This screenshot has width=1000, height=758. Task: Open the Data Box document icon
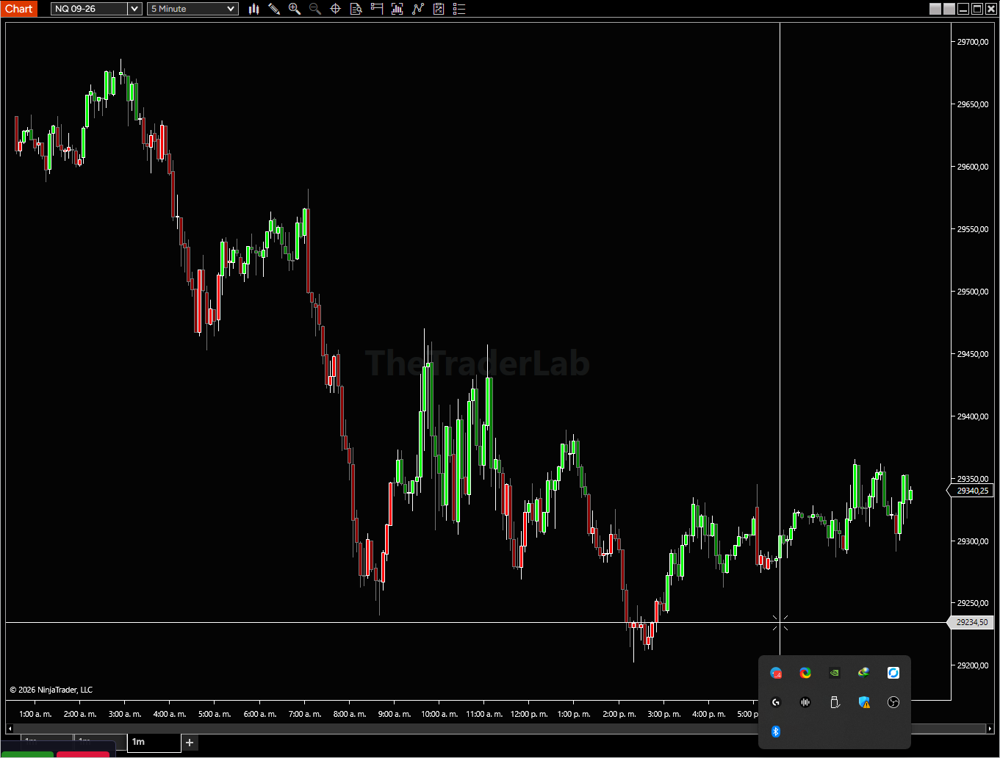click(356, 9)
